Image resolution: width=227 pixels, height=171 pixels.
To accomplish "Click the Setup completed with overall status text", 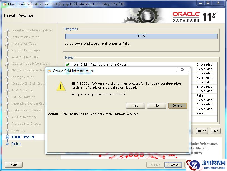I will coord(98,44).
